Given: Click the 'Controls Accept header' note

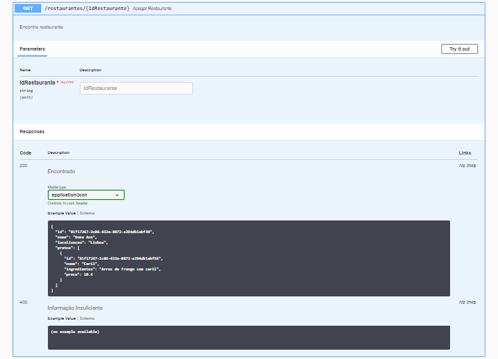Looking at the screenshot, I should coord(68,203).
